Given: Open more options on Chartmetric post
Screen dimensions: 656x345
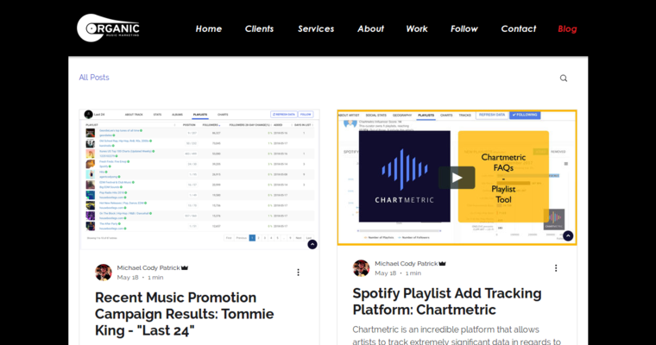Looking at the screenshot, I should (556, 268).
